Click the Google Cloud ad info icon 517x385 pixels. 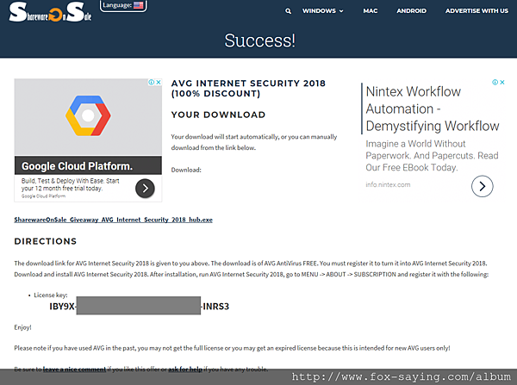pos(151,82)
